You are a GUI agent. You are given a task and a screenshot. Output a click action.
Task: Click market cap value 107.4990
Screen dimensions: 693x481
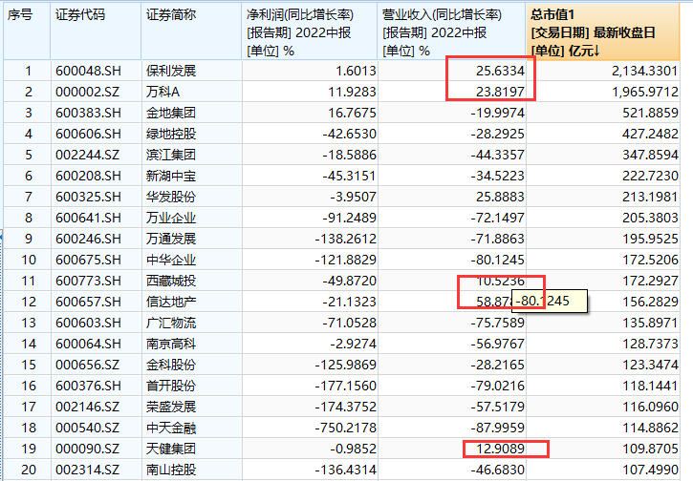pos(650,470)
